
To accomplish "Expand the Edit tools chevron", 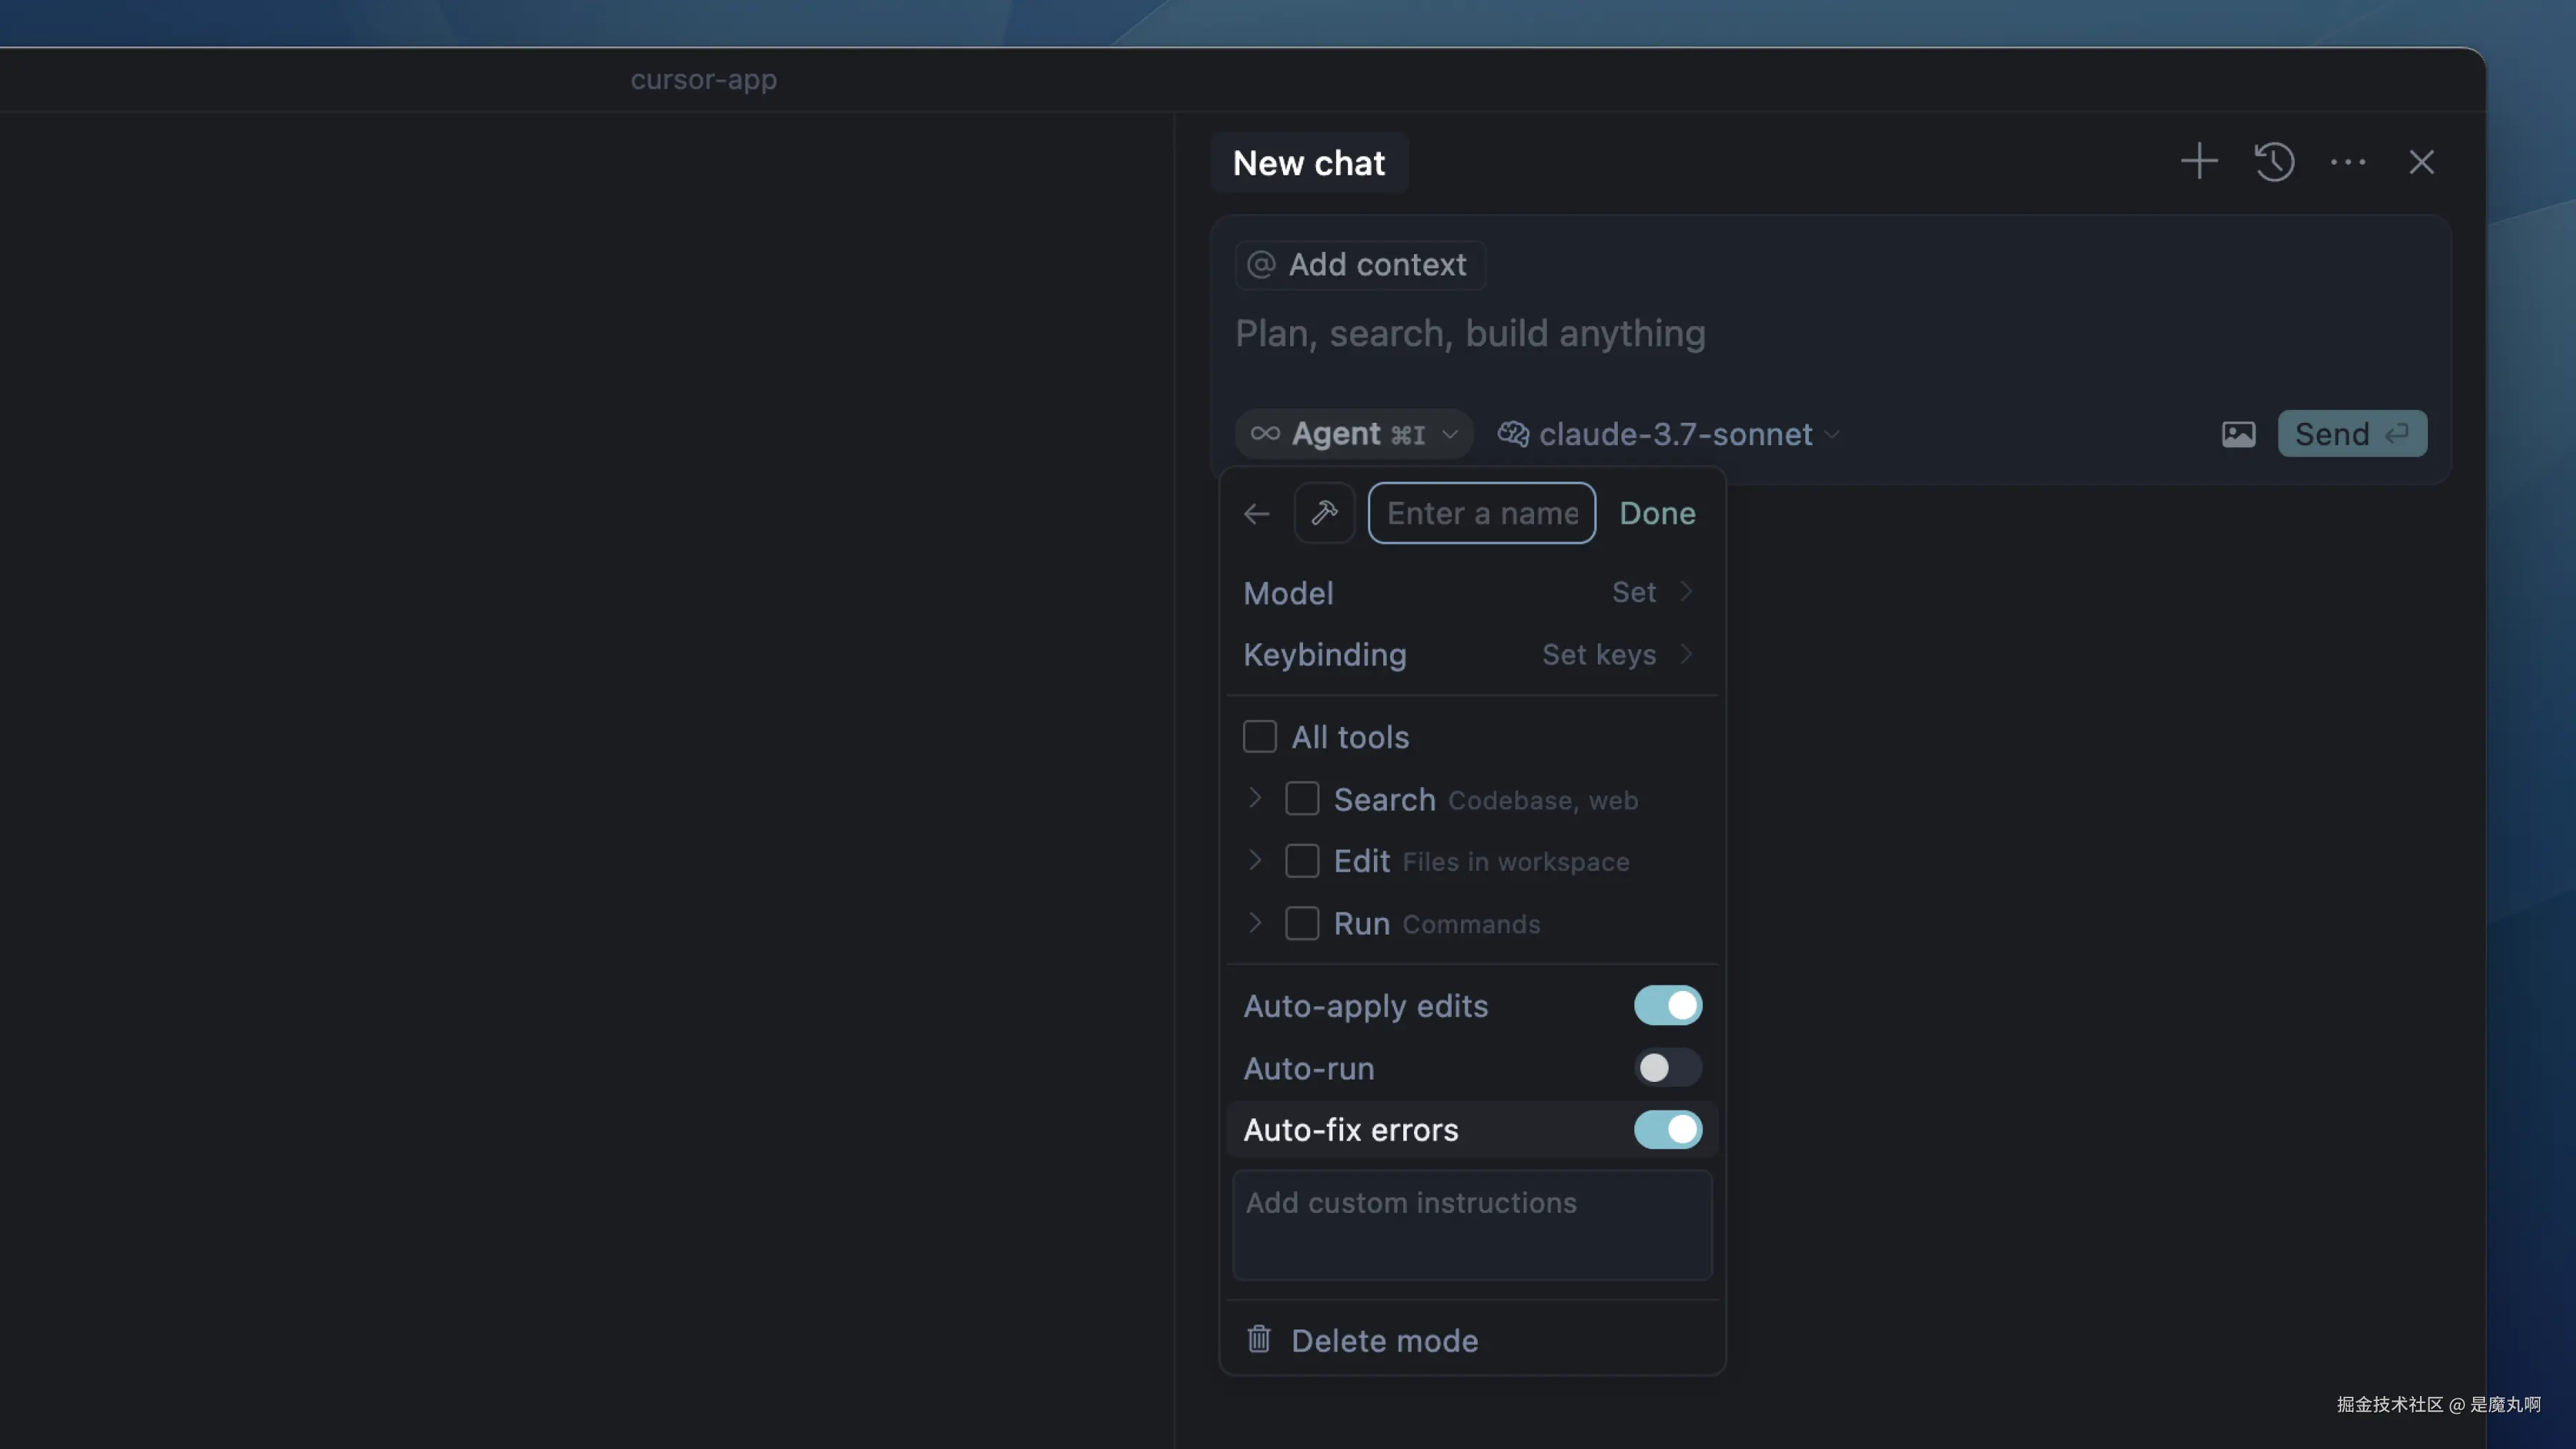I will point(1254,860).
